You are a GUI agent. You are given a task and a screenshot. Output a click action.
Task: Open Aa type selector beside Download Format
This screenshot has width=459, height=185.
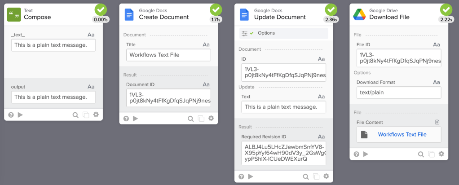click(x=436, y=82)
